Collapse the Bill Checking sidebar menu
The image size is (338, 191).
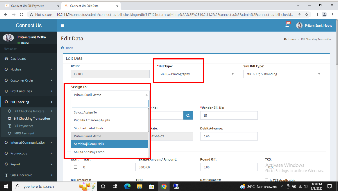[x=29, y=102]
